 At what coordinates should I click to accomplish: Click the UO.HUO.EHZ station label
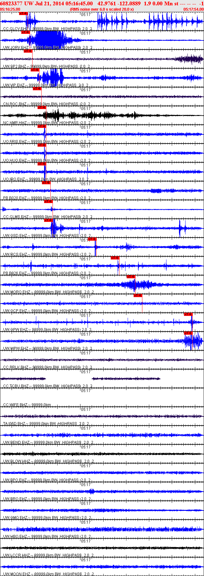(x=15, y=160)
